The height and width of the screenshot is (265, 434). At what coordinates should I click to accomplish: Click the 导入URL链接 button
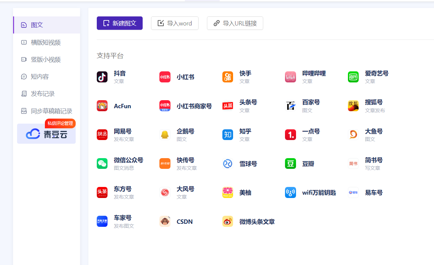tap(235, 23)
